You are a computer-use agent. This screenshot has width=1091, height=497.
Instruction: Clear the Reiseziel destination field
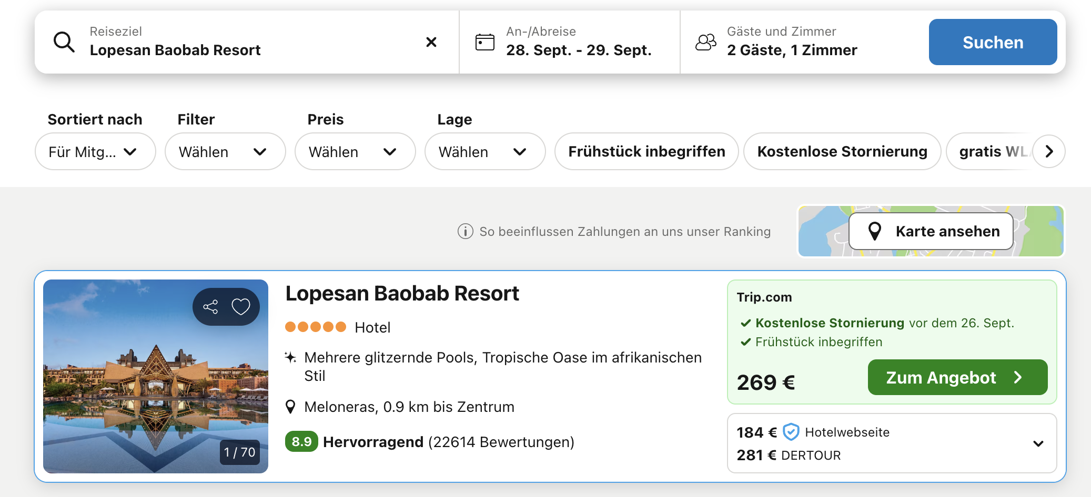tap(431, 42)
